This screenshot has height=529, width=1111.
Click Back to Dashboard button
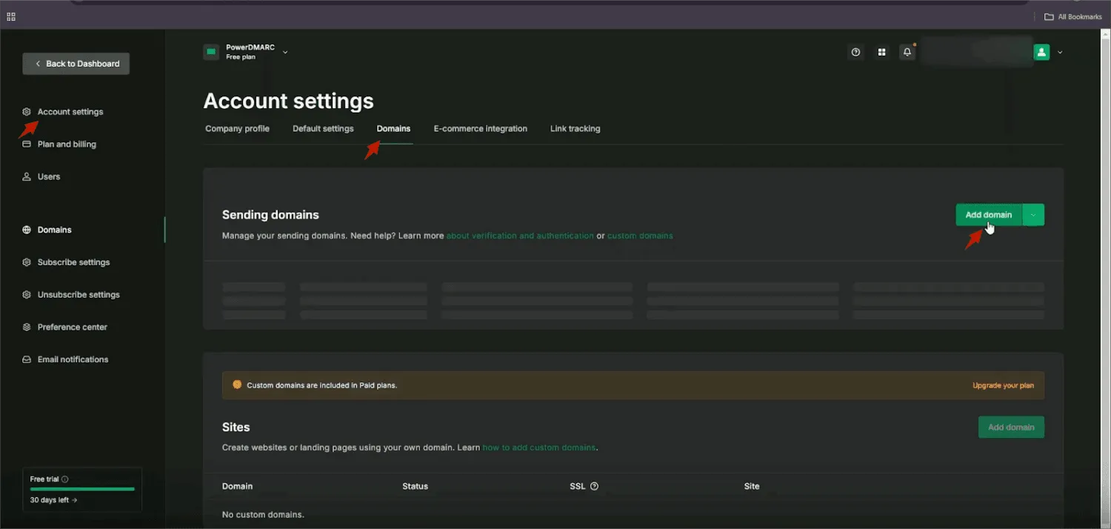(x=76, y=64)
